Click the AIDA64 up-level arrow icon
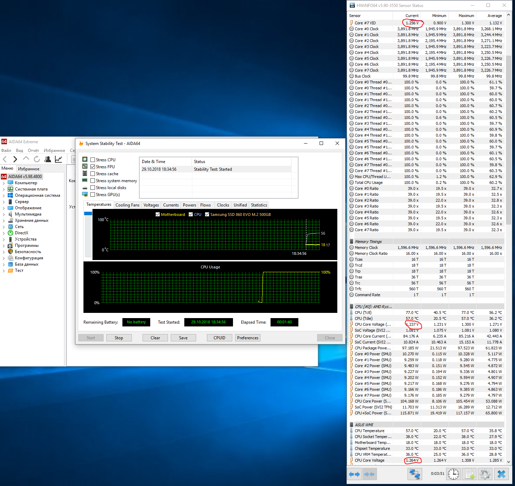This screenshot has width=515, height=486. (26, 159)
